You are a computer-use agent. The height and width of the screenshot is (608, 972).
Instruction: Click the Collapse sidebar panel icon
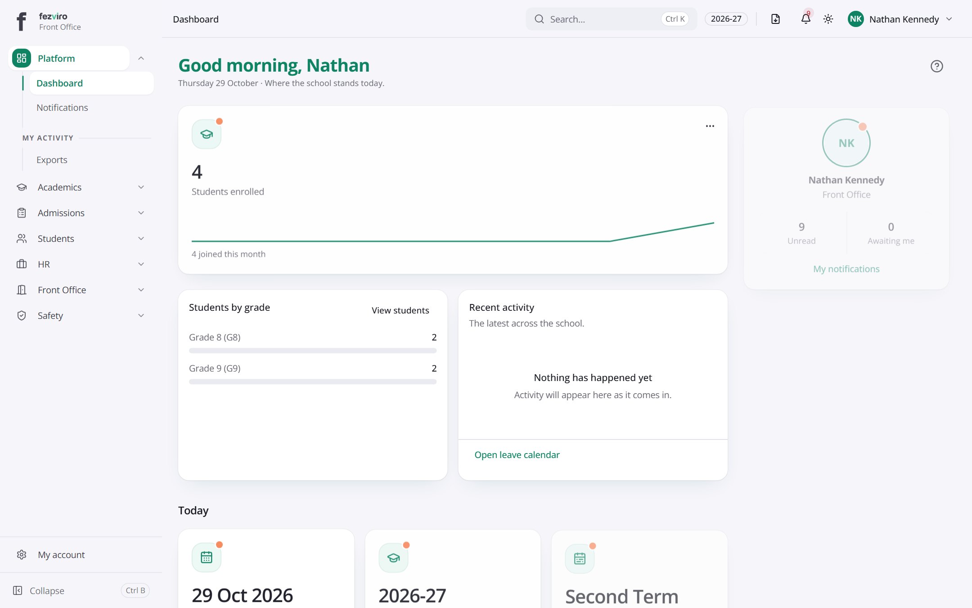[x=18, y=590]
